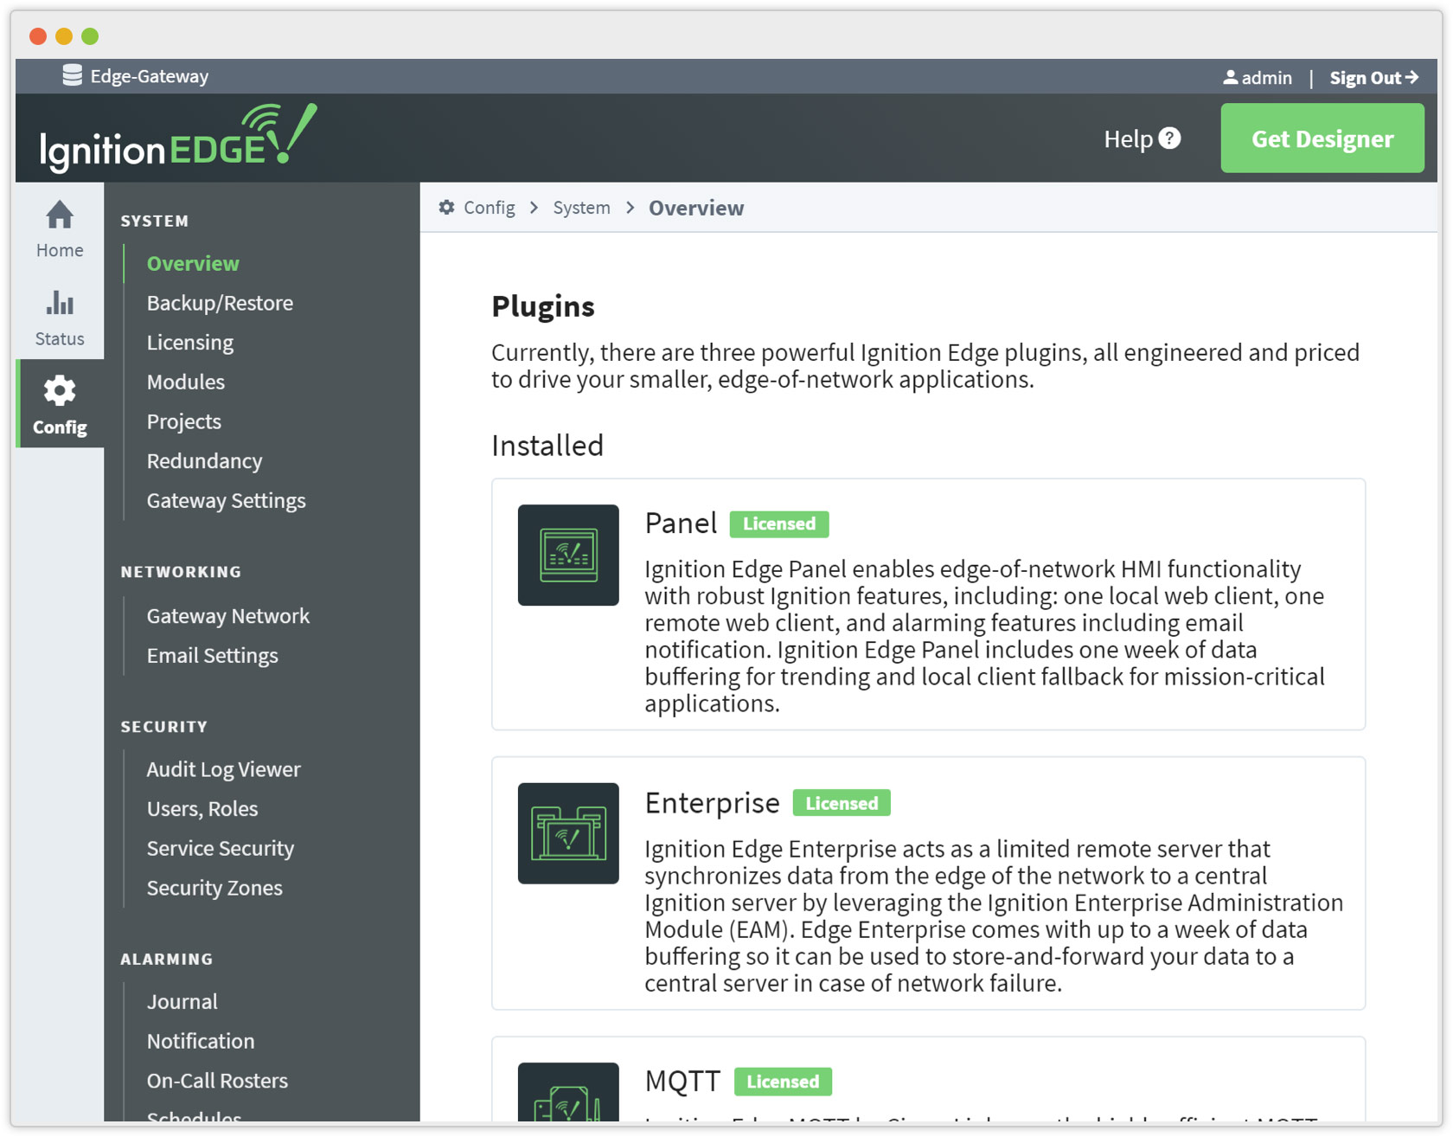Select the Config gear icon in sidebar

pos(60,391)
